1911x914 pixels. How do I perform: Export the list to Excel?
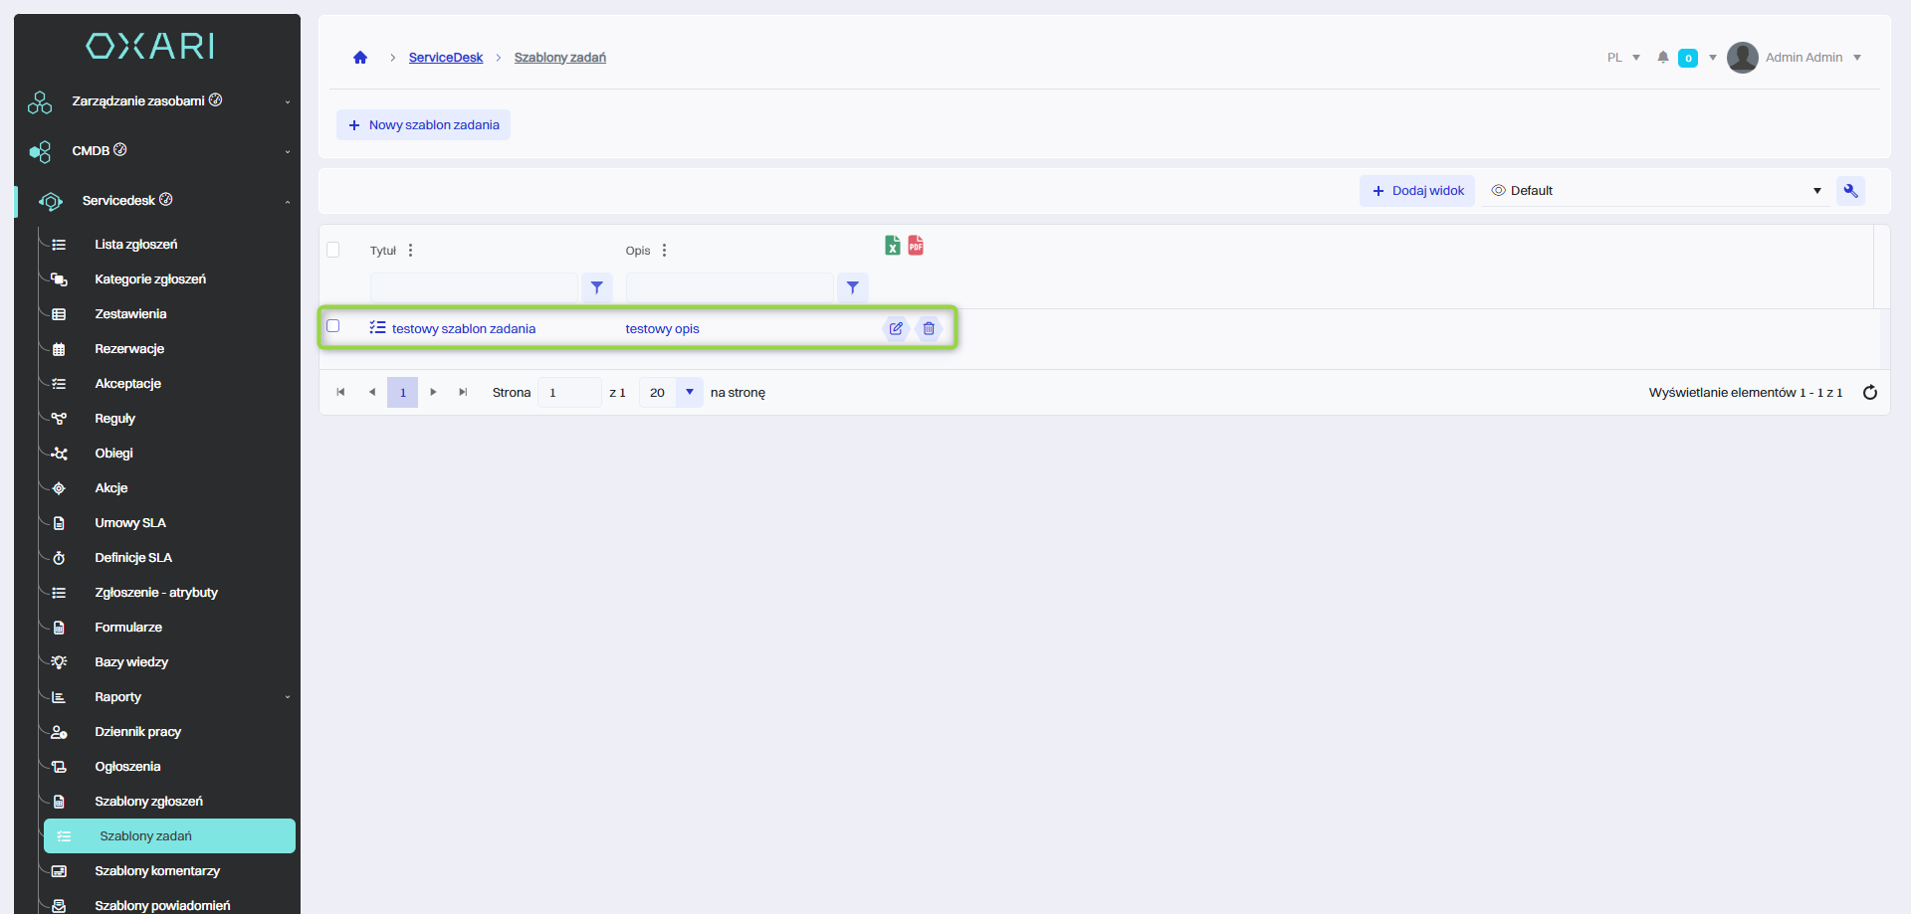tap(893, 246)
